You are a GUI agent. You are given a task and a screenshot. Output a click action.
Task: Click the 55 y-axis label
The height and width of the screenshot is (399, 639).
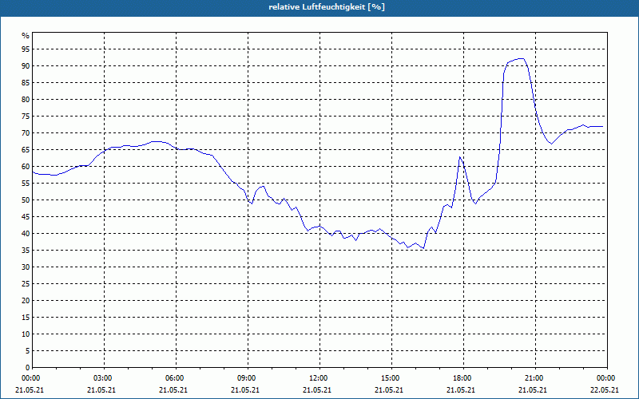pyautogui.click(x=26, y=184)
